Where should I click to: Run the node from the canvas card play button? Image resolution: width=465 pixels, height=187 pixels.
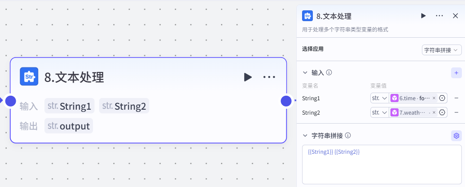pos(248,77)
